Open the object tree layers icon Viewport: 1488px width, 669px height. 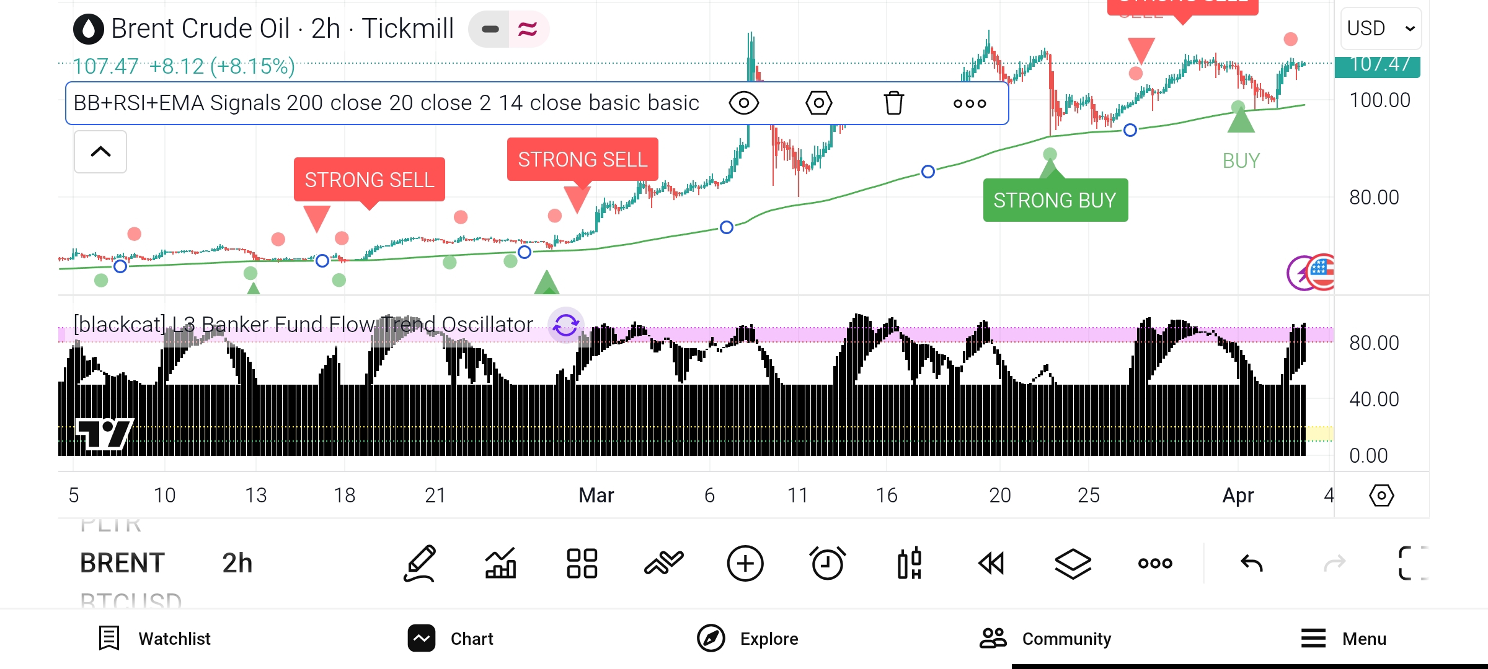tap(1073, 563)
